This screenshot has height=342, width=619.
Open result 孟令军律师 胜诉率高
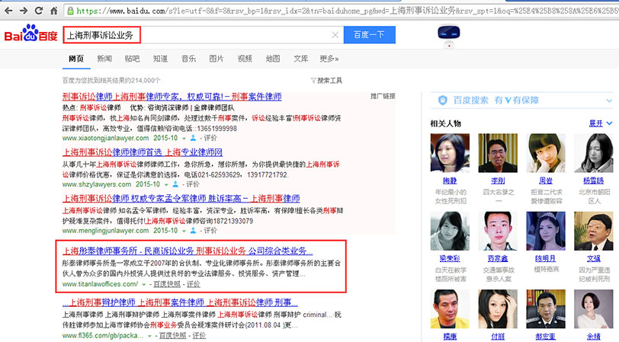[x=181, y=198]
